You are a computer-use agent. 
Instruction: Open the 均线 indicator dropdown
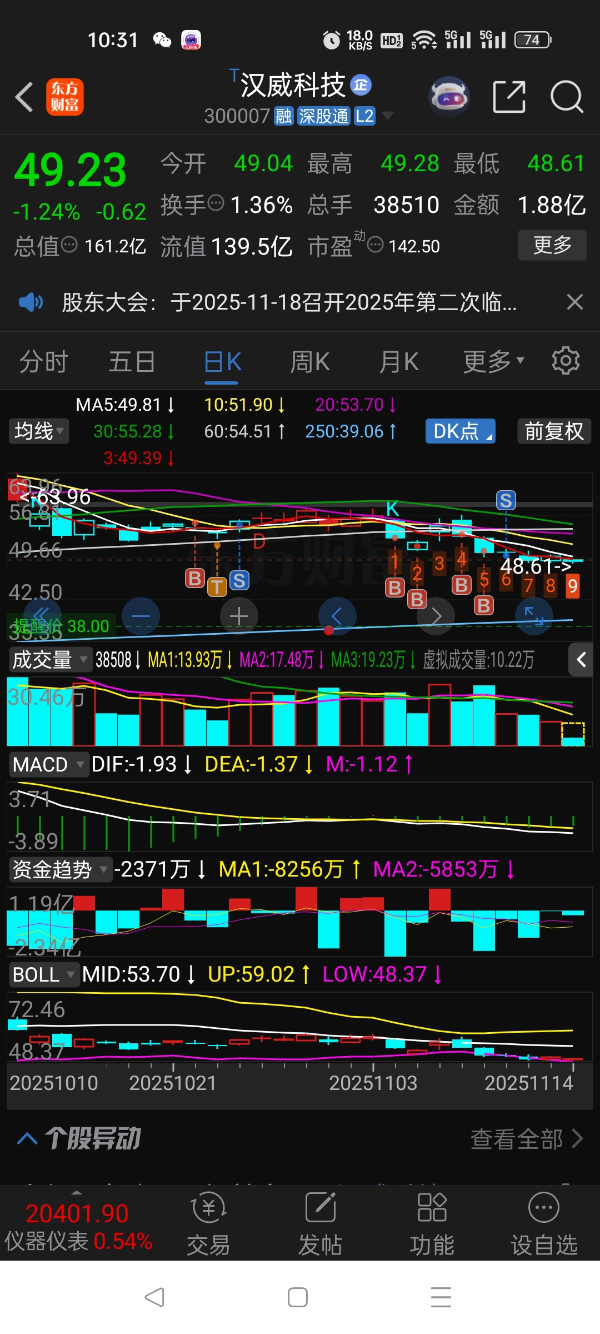click(x=39, y=431)
